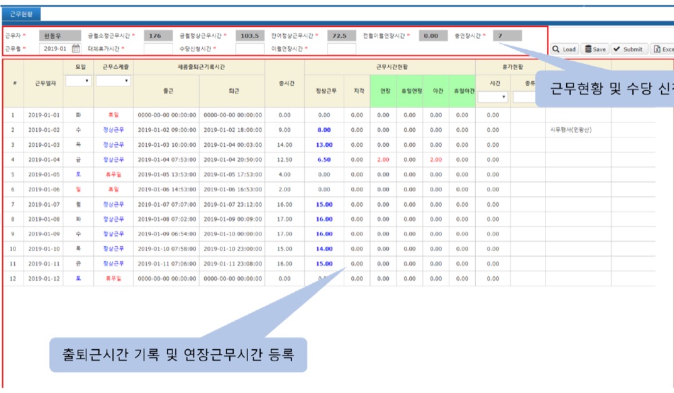The image size is (674, 393).
Task: Select the date cell 2019-01-04
Action: (43, 160)
